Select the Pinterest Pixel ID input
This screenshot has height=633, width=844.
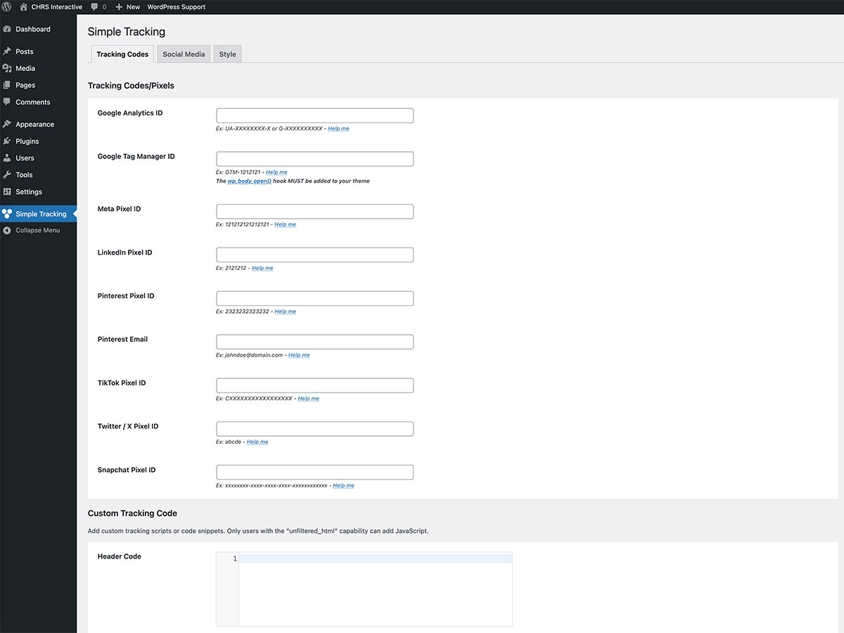pyautogui.click(x=314, y=299)
